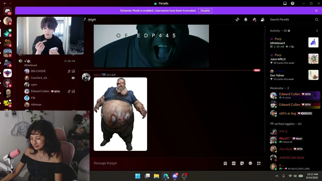The width and height of the screenshot is (322, 181).
Task: Disable Streamer Mode
Action: [205, 11]
